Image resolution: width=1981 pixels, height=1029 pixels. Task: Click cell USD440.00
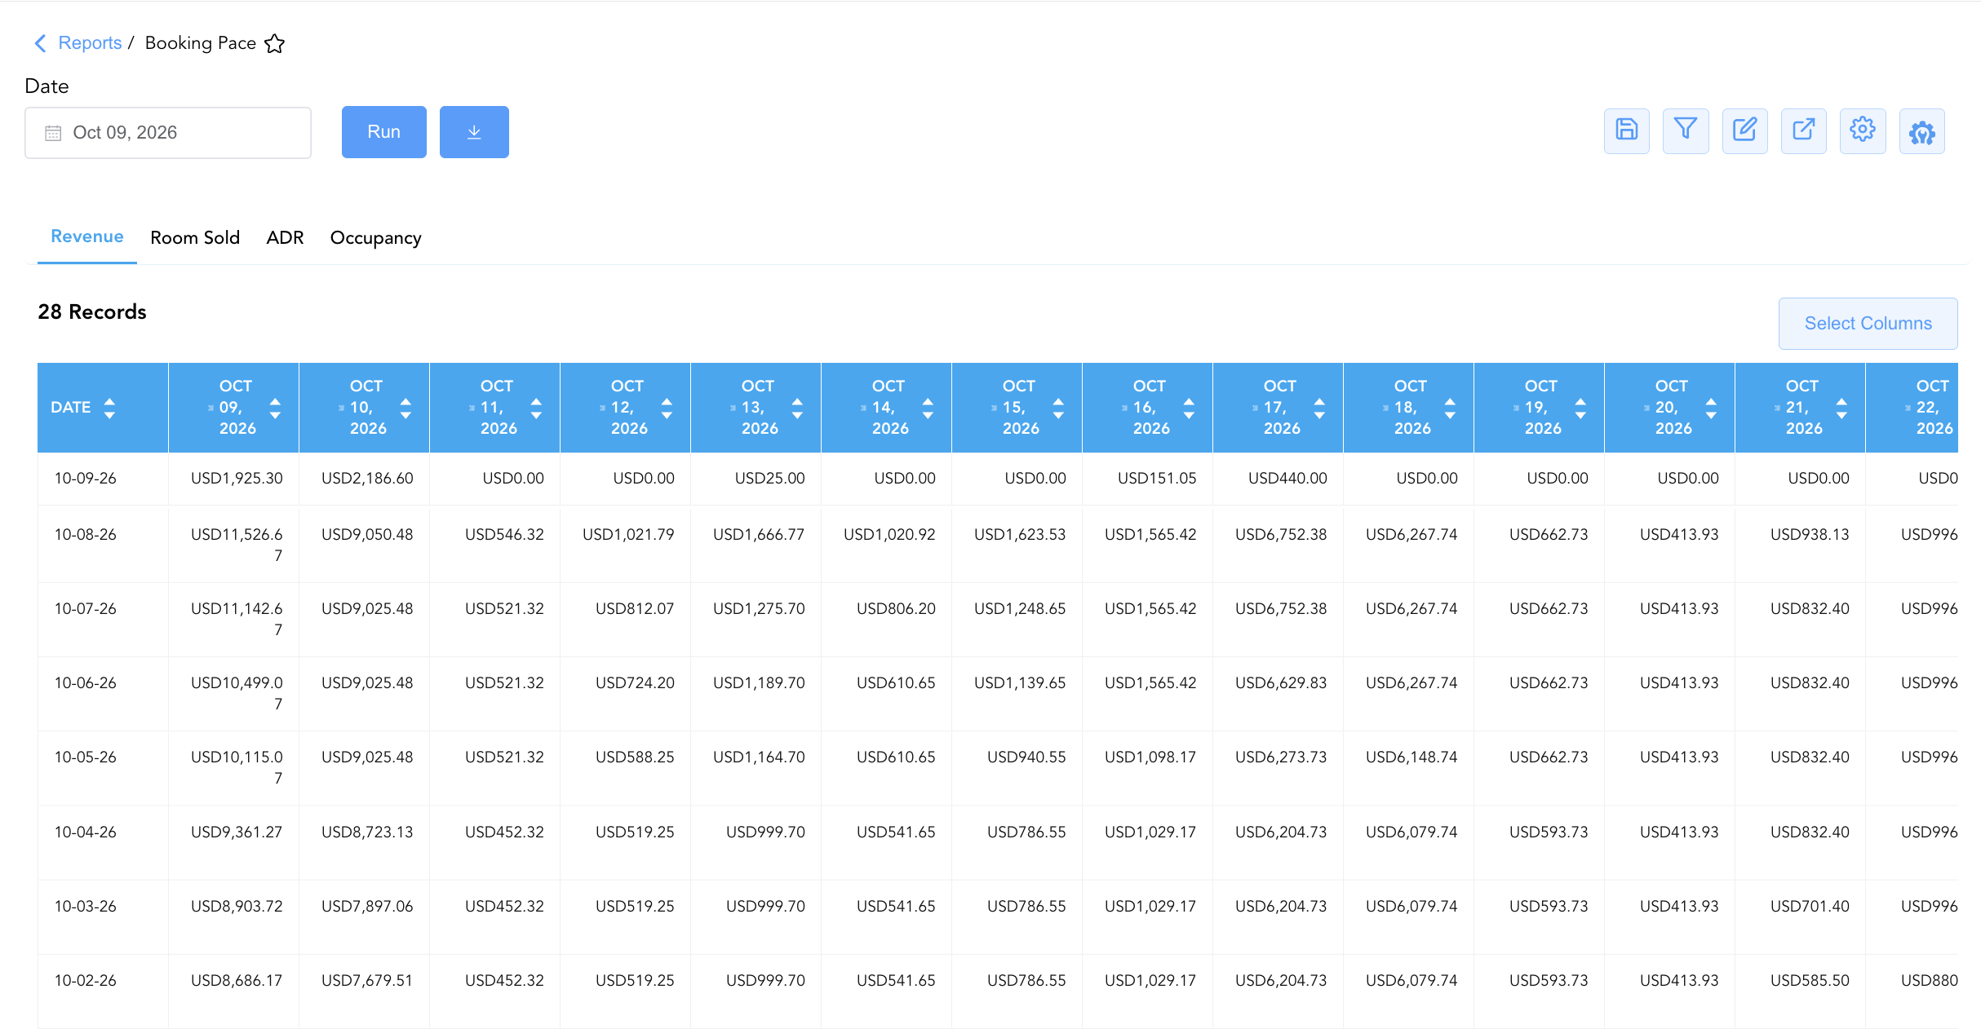pos(1287,479)
